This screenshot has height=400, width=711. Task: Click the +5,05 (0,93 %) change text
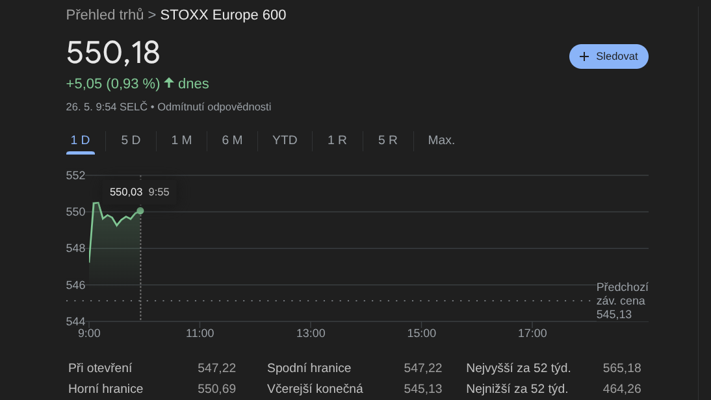tap(113, 84)
